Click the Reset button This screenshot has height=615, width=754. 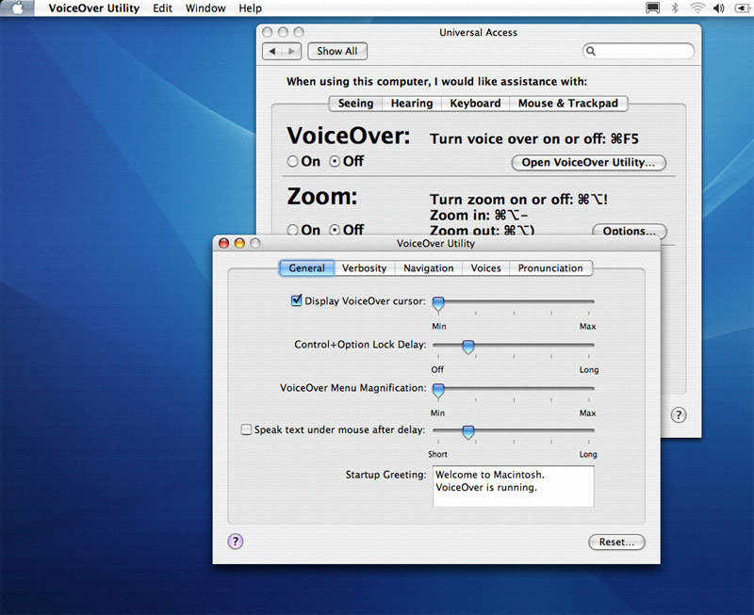616,542
